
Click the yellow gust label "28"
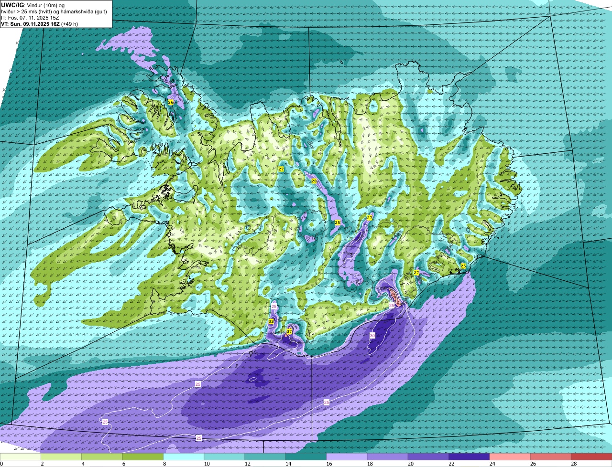pos(314,181)
